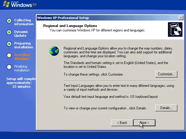The image size is (186, 139).
Task: Close the Windows XP Professional Setup dialog
Action: pyautogui.click(x=181, y=18)
